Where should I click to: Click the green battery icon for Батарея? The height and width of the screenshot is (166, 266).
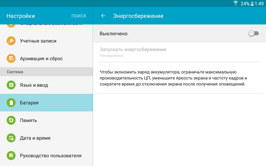point(11,103)
